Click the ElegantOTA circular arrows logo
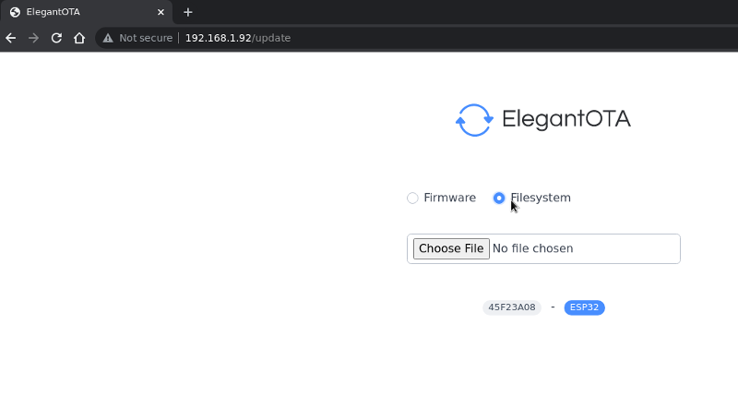 [474, 120]
